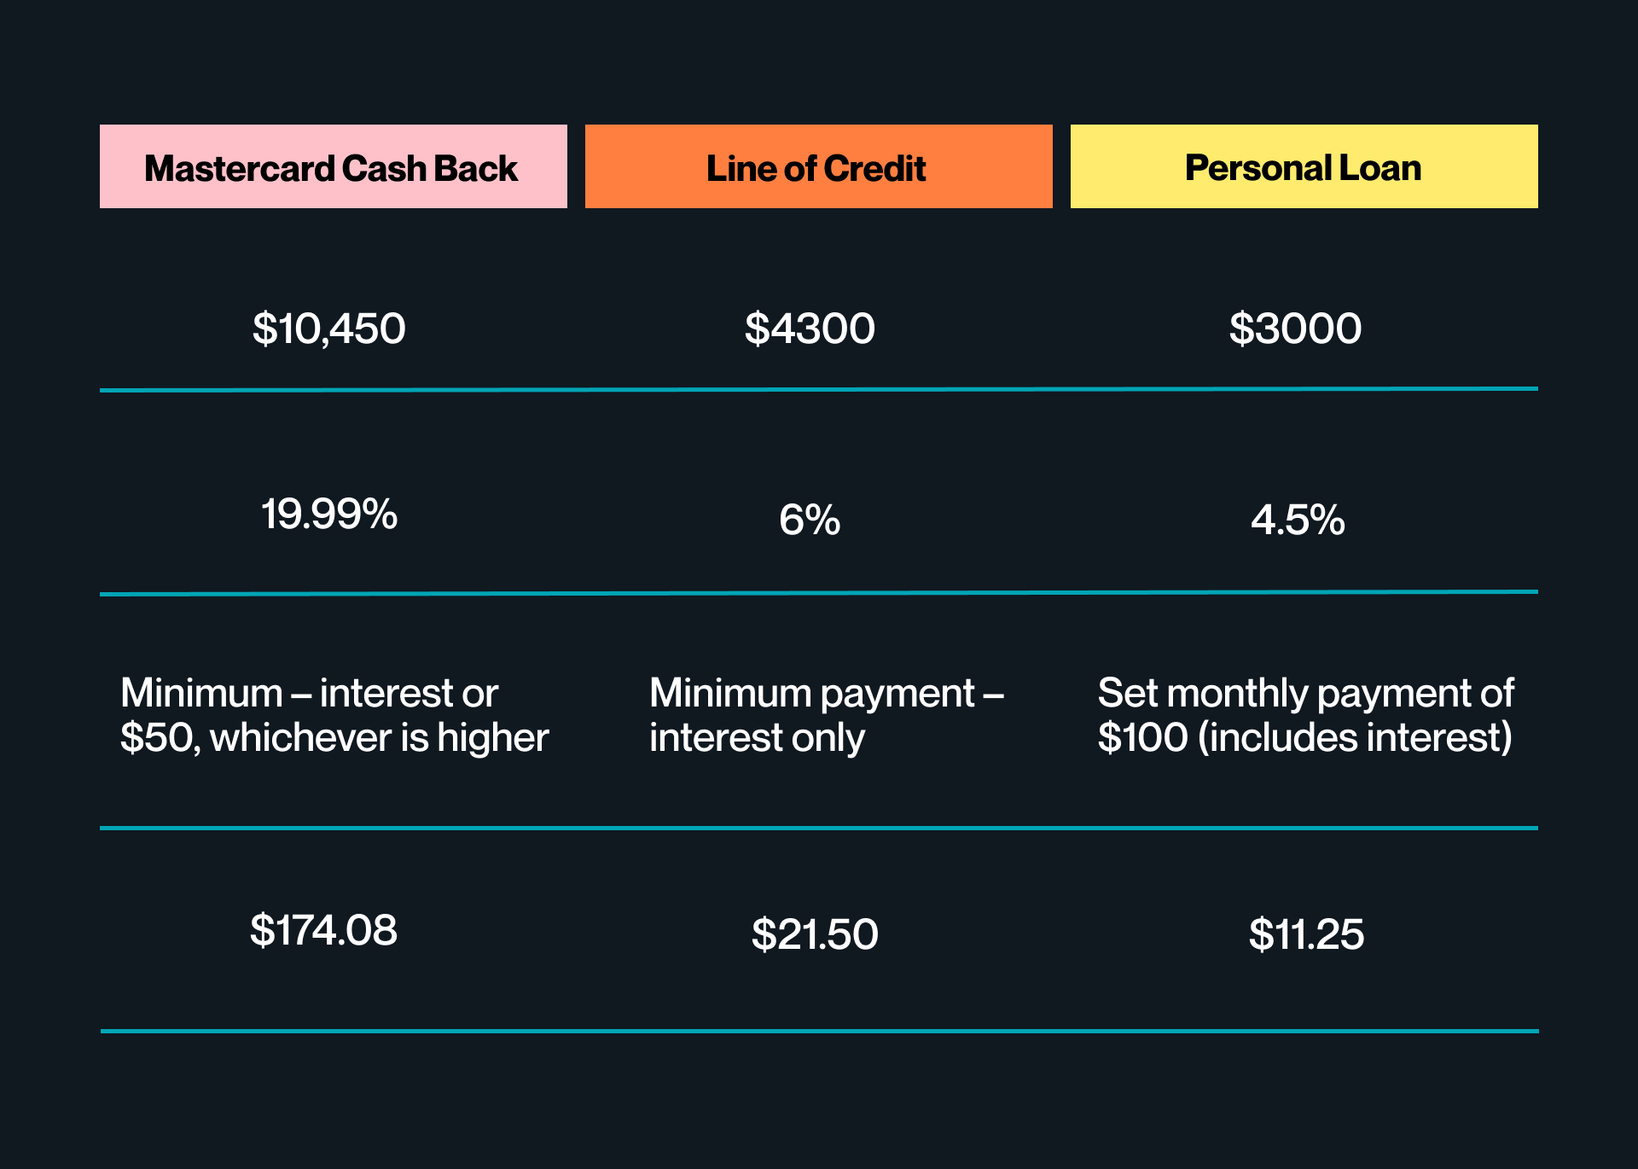Select the 6% interest rate
1638x1169 pixels.
810,520
